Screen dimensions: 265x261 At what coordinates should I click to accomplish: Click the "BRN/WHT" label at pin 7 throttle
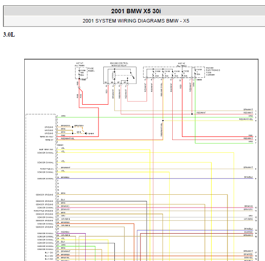65,167
